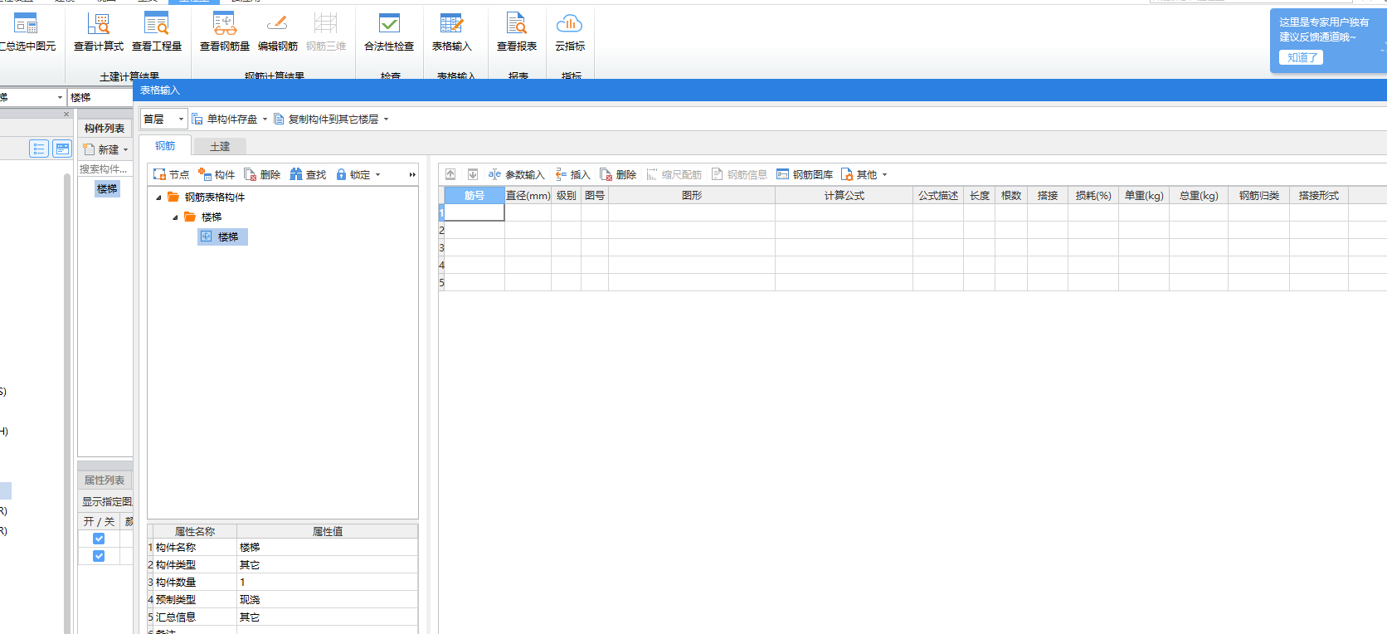Select 楼梯 folder in component tree
Image resolution: width=1387 pixels, height=634 pixels.
click(212, 217)
